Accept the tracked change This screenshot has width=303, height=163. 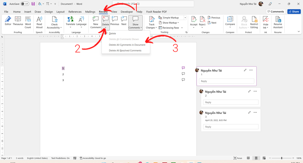[194, 21]
